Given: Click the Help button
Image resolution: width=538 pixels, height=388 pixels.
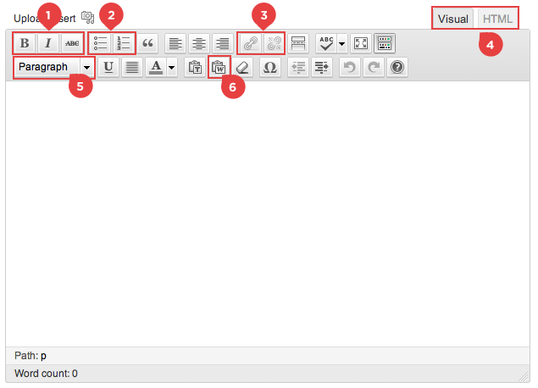Looking at the screenshot, I should (x=397, y=68).
